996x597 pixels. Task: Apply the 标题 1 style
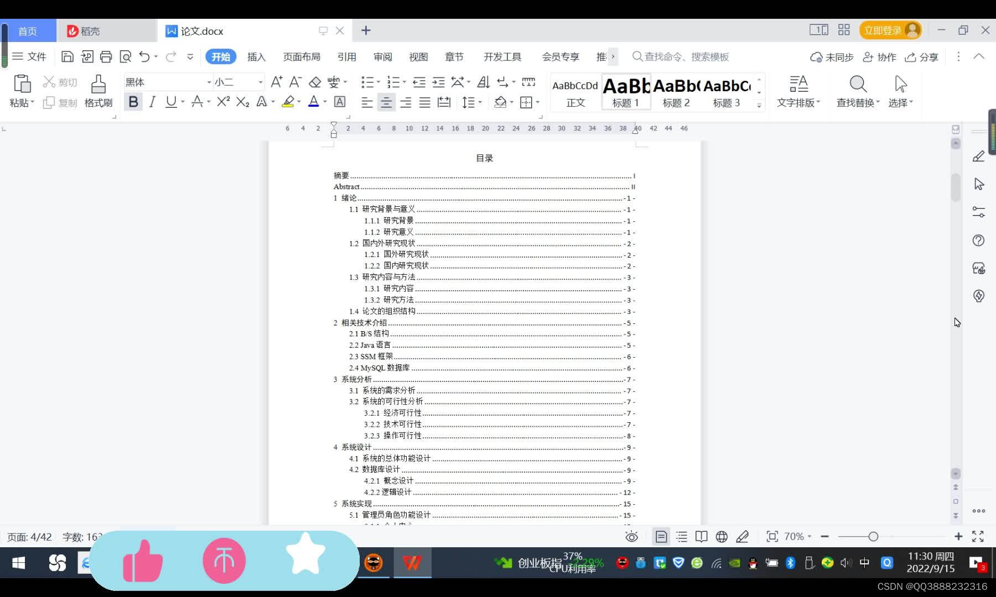tap(626, 92)
